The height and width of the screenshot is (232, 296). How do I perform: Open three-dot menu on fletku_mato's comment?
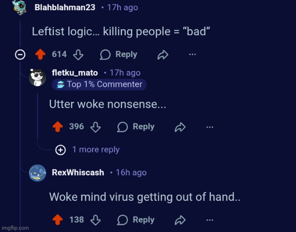pos(210,127)
